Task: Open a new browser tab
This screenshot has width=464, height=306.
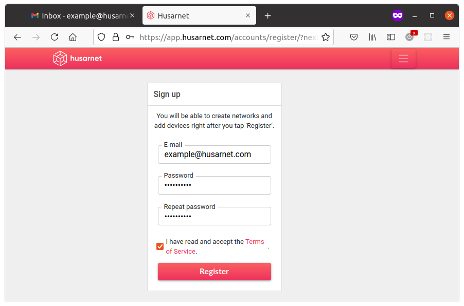Action: point(267,16)
